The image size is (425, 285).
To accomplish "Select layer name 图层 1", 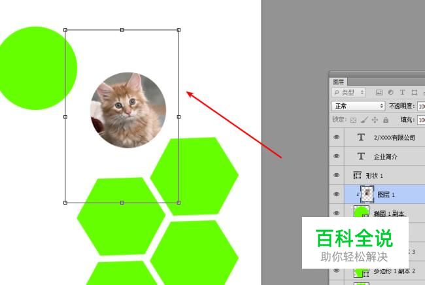I will click(x=386, y=195).
